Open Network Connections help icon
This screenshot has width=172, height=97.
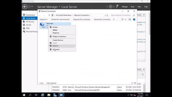(134, 19)
